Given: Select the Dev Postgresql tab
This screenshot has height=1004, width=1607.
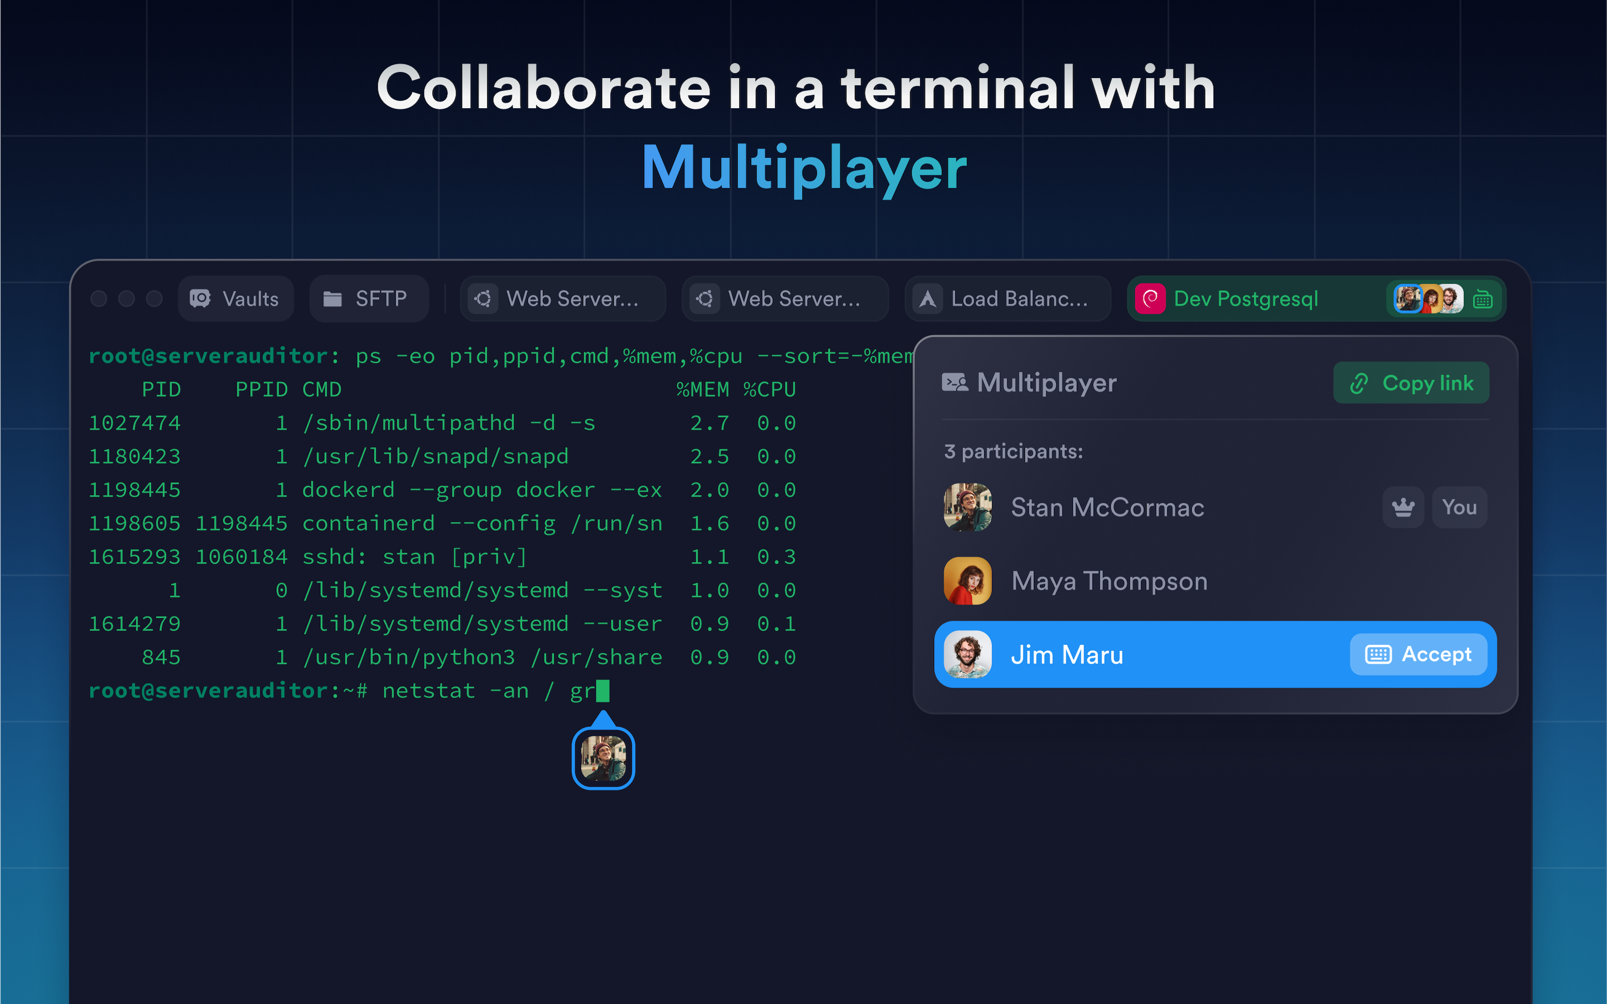Looking at the screenshot, I should [x=1316, y=299].
